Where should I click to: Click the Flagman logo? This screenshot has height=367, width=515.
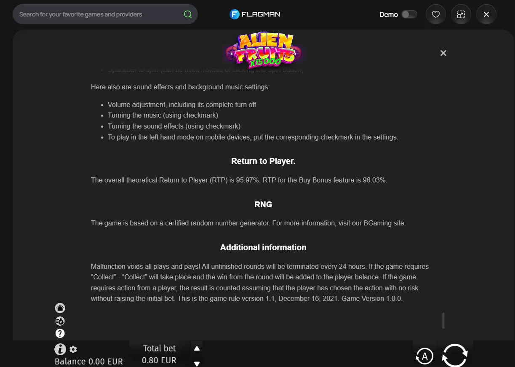255,14
